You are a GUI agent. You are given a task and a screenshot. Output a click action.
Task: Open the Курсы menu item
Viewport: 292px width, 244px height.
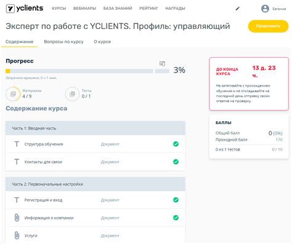tap(59, 9)
